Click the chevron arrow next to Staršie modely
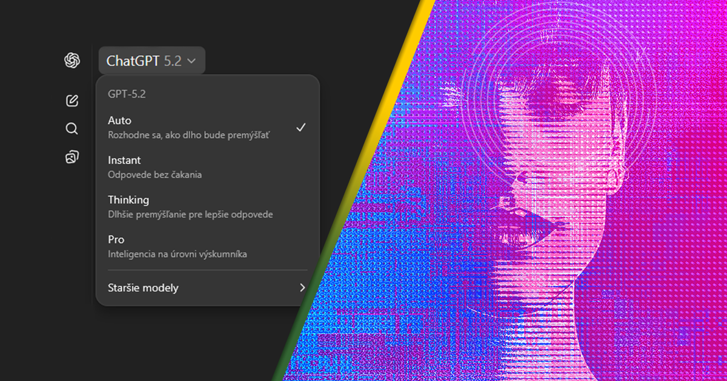 [302, 288]
